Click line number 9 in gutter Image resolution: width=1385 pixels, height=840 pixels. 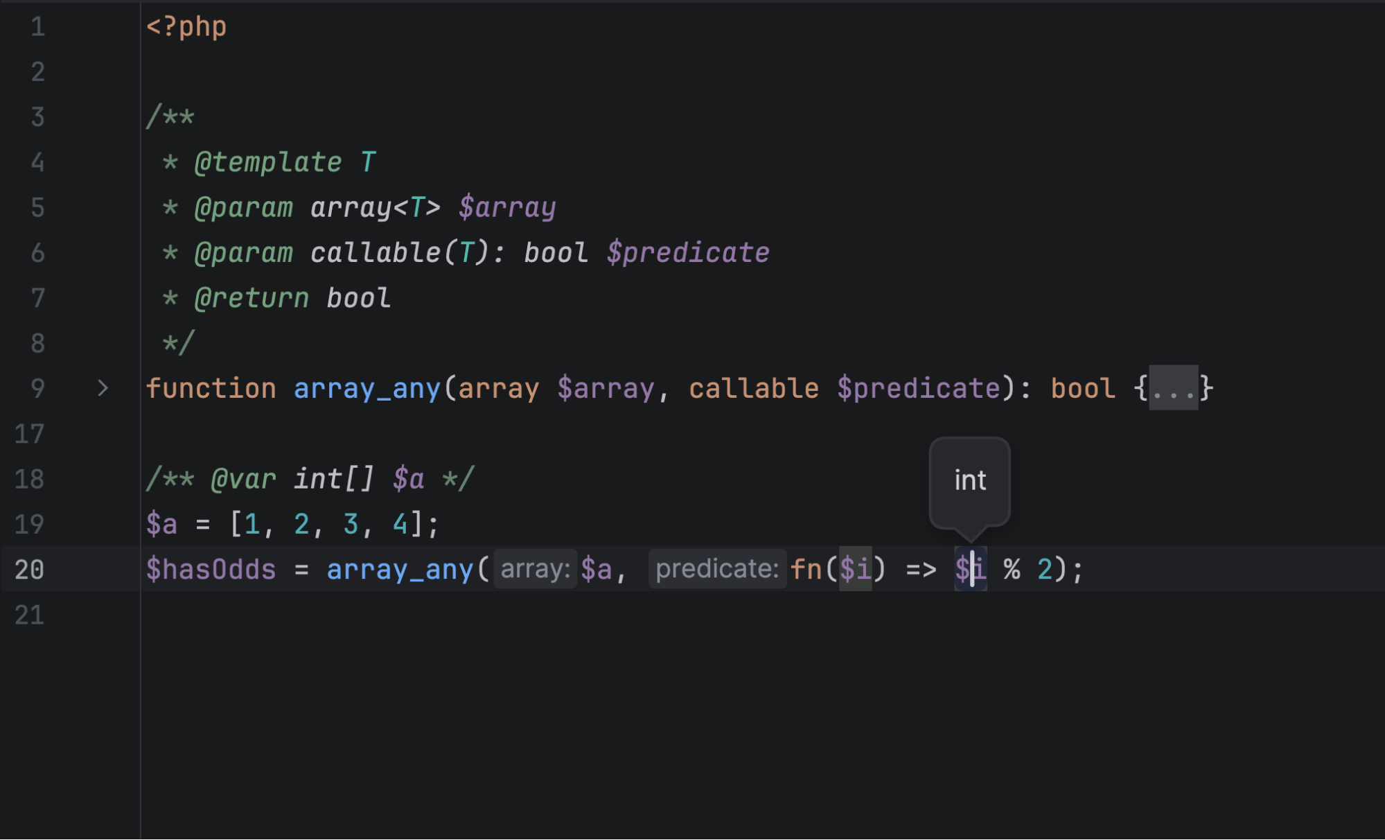[x=38, y=388]
